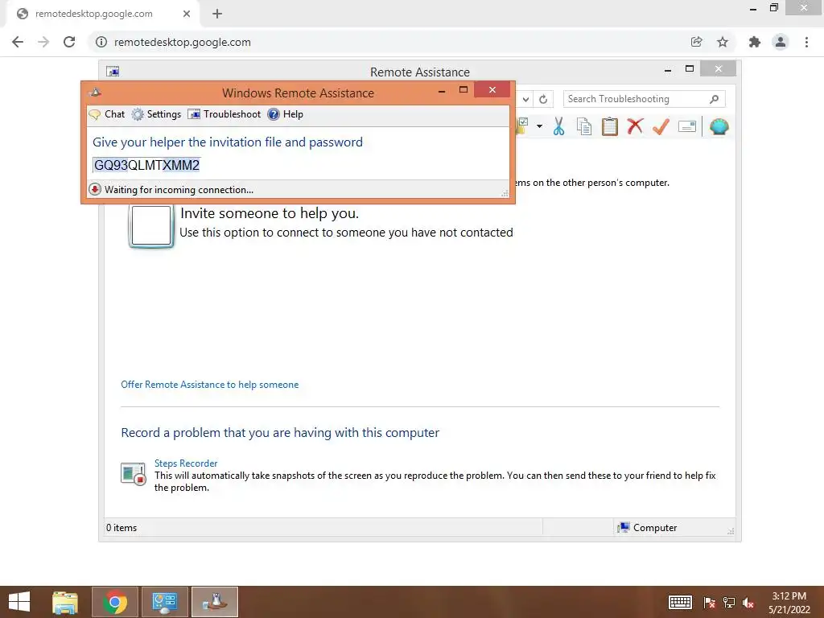824x618 pixels.
Task: Open the toolbar view dropdown arrow
Action: coord(539,126)
